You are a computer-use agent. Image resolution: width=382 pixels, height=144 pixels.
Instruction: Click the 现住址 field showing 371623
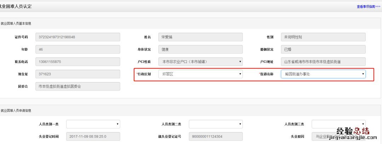tap(78, 74)
